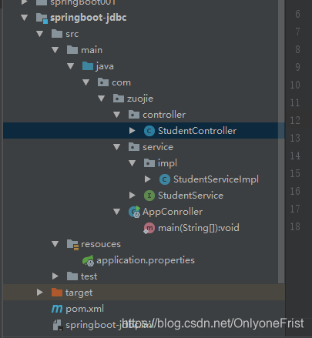Image resolution: width=312 pixels, height=338 pixels.
Task: Select the springboot-jdbc project name
Action: pyautogui.click(x=89, y=18)
